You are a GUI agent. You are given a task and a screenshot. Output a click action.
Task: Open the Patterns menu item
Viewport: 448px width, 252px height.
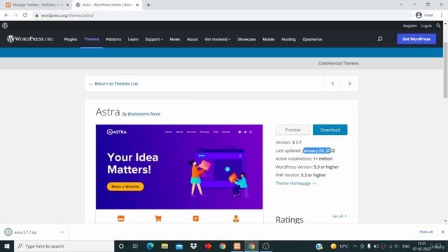click(113, 39)
